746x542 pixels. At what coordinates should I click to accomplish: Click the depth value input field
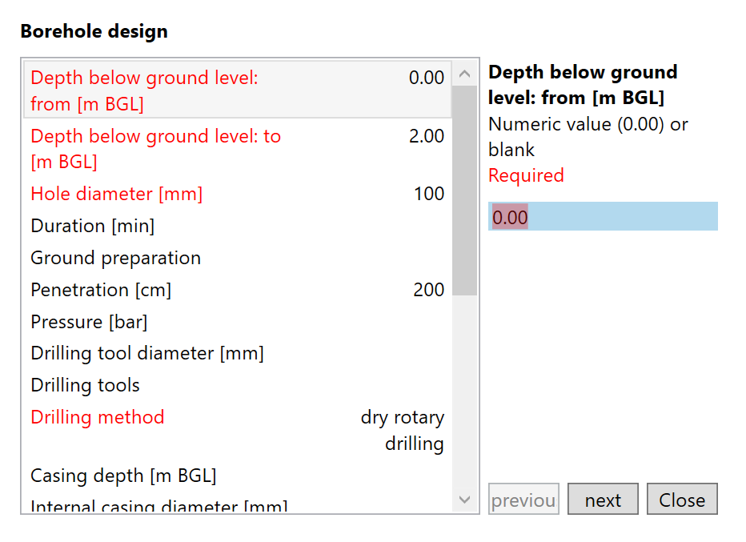tap(603, 217)
